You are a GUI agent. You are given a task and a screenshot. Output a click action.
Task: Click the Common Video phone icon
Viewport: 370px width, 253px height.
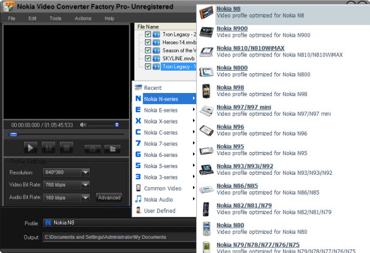click(138, 188)
